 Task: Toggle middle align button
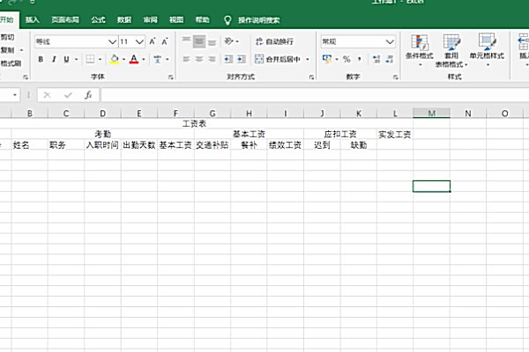199,41
